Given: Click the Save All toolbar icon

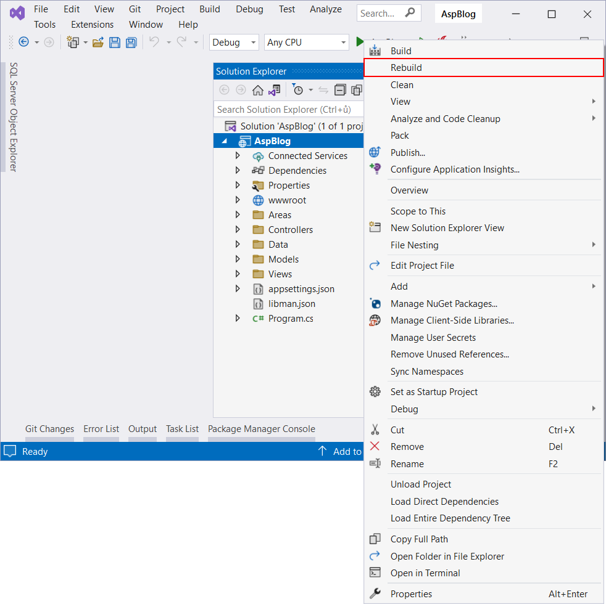Looking at the screenshot, I should [130, 42].
